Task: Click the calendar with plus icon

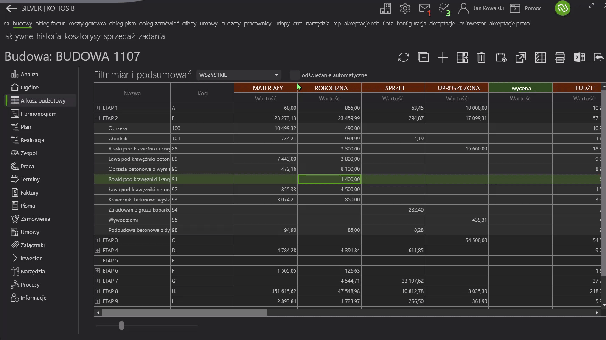Action: (501, 58)
